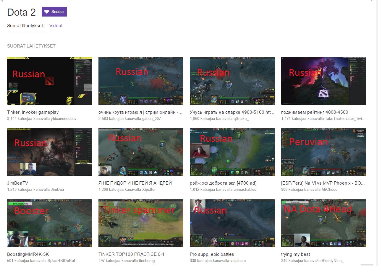The width and height of the screenshot is (382, 280).
Task: Click the title Tinker, Invoker gameplay
Action: pyautogui.click(x=33, y=112)
